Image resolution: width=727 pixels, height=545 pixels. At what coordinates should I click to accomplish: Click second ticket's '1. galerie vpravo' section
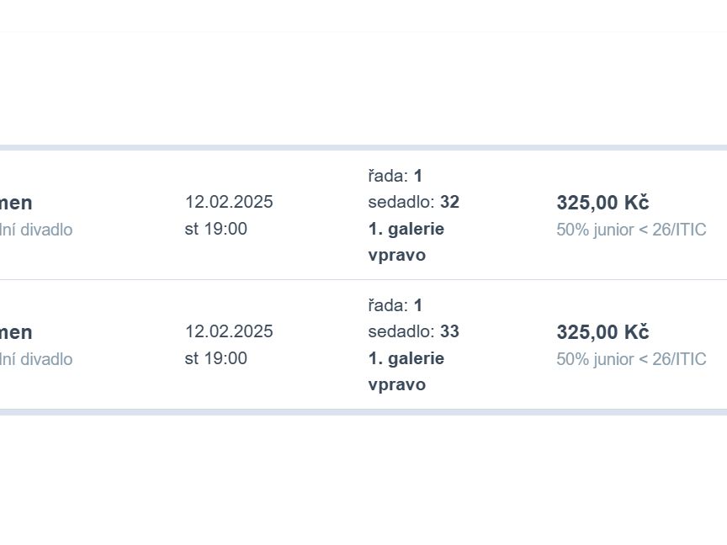point(406,371)
